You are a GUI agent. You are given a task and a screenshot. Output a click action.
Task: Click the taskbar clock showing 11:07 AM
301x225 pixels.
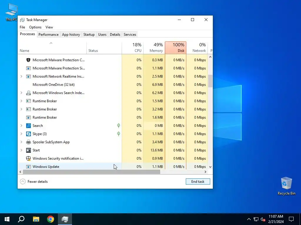click(276, 219)
